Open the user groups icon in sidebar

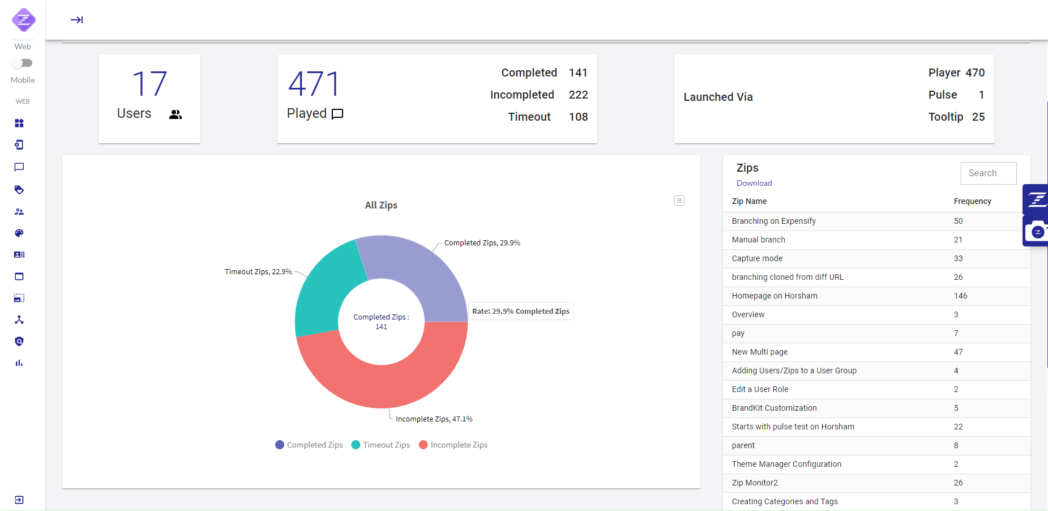coord(19,211)
